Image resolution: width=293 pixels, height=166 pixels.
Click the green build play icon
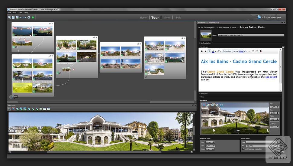[x=33, y=18]
